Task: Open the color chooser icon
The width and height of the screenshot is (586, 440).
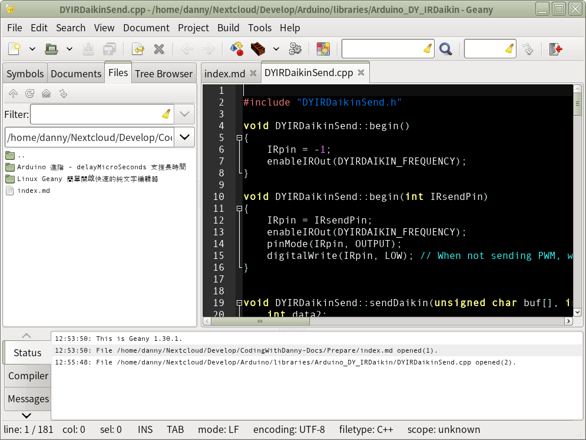Action: (x=323, y=49)
